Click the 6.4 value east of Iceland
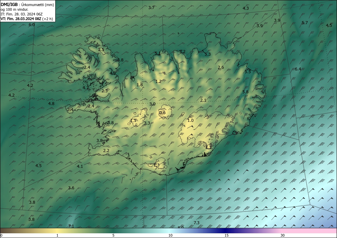 coord(298,69)
